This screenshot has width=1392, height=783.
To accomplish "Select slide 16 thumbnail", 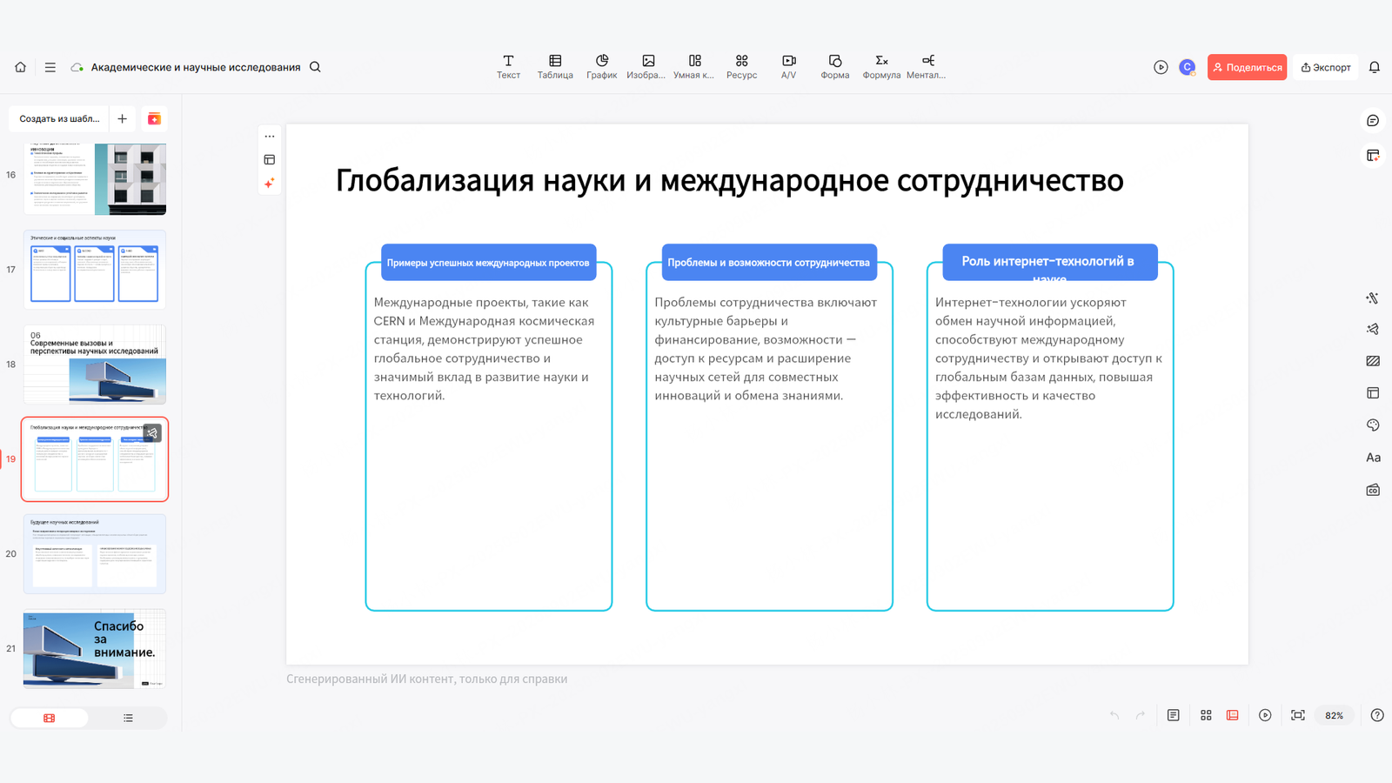I will coord(95,178).
